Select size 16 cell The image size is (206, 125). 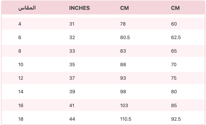point(21,105)
